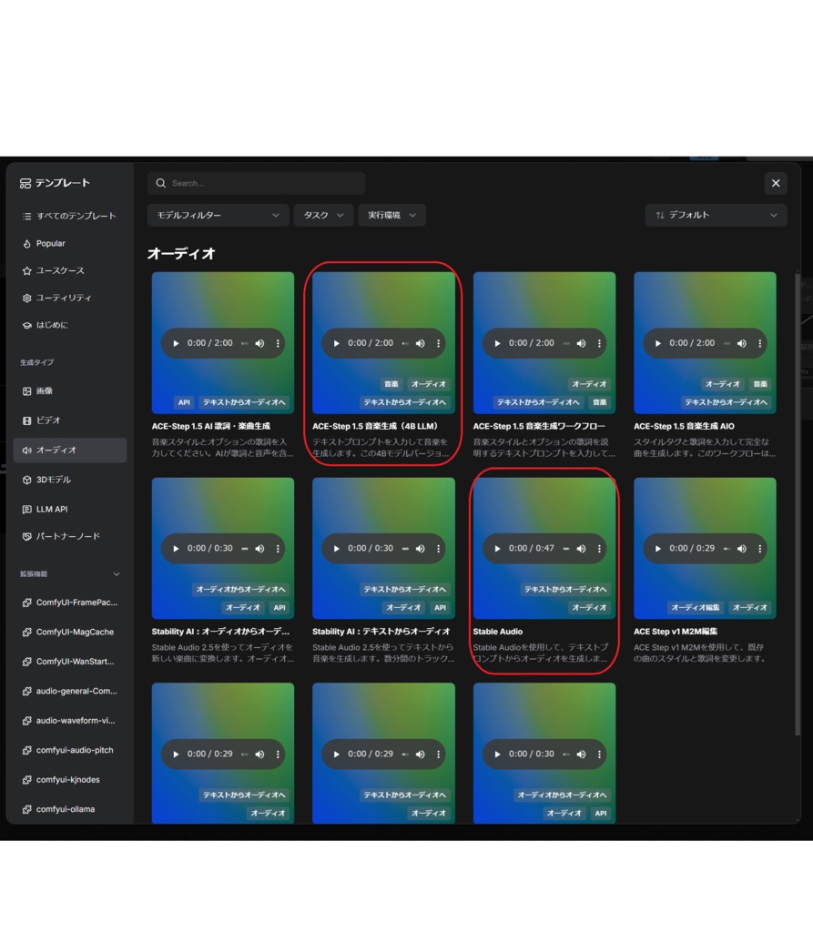Open the three-dot menu on ACE-Step 1.5 card

[x=277, y=343]
